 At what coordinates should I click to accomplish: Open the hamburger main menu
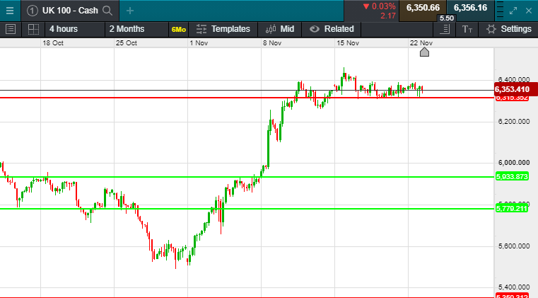10,11
